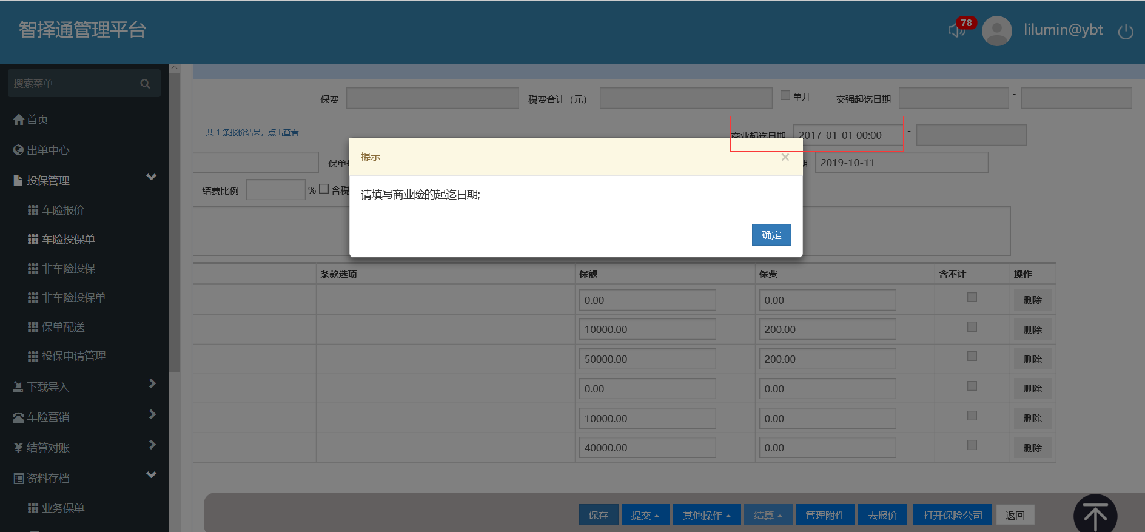This screenshot has height=532, width=1145.
Task: Click the 管理附件 button
Action: [x=825, y=515]
